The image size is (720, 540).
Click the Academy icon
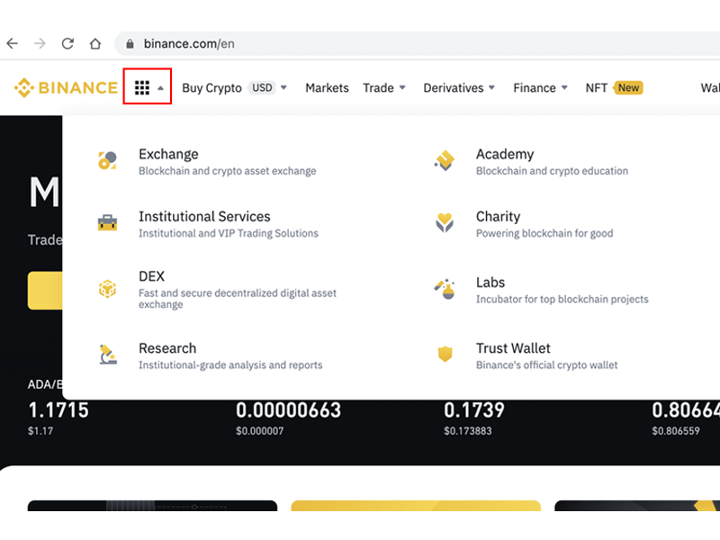coord(445,161)
